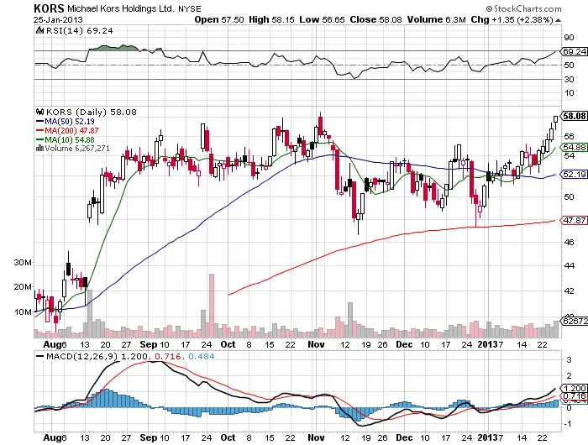Click the 20M volume axis label
The height and width of the screenshot is (445, 588).
click(x=23, y=287)
